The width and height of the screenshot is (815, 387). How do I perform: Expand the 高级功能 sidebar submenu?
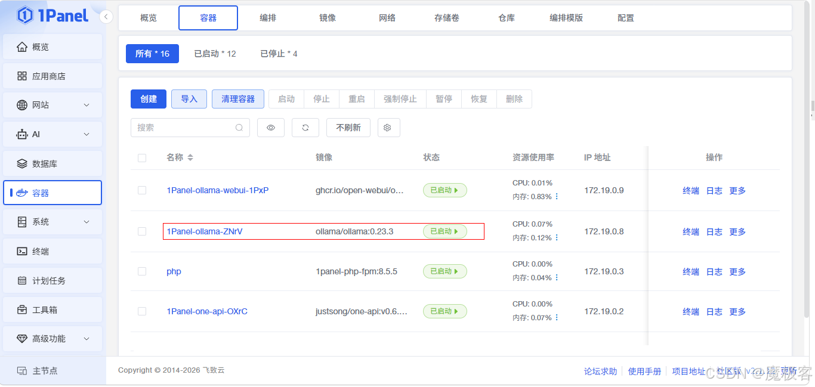tap(87, 339)
